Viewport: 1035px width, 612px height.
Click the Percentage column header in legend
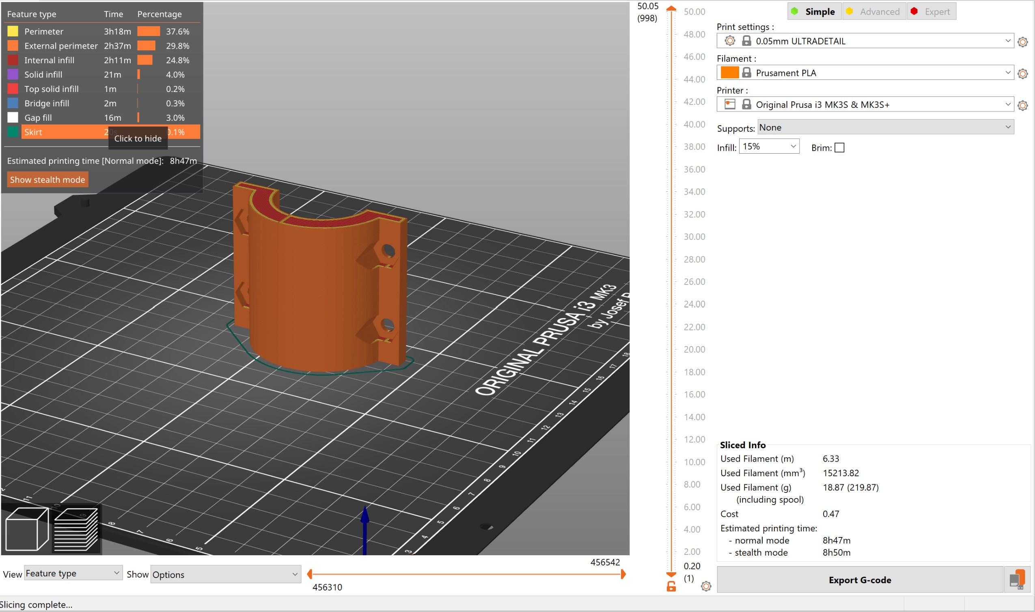[160, 14]
